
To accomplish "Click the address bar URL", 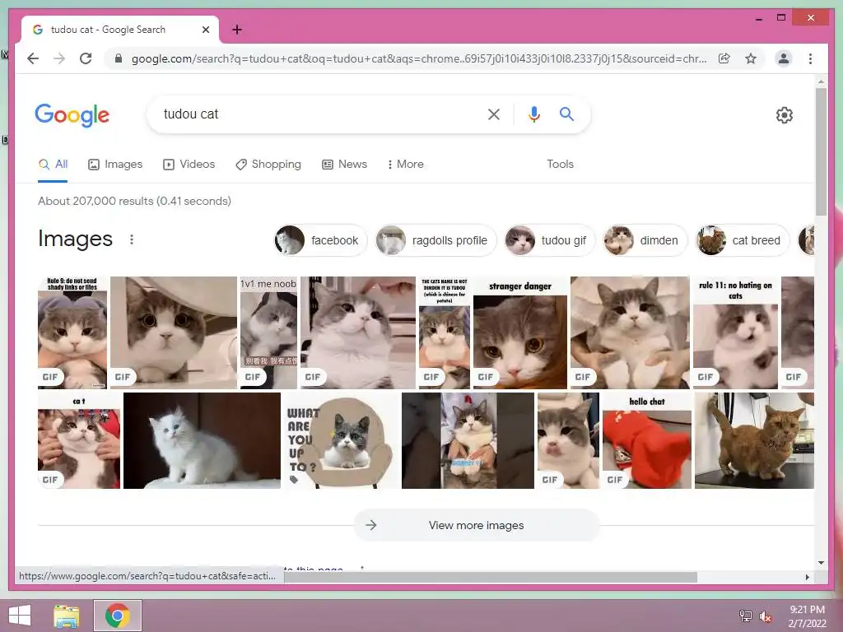I will 419,58.
